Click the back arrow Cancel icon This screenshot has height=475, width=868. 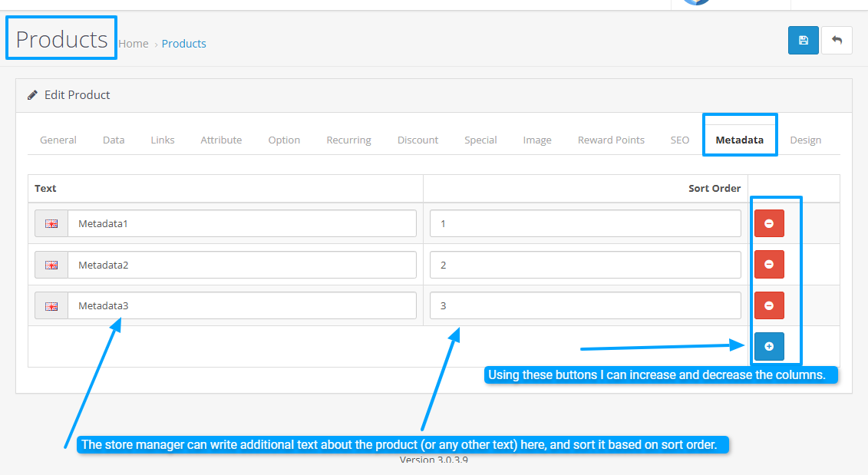(x=837, y=41)
